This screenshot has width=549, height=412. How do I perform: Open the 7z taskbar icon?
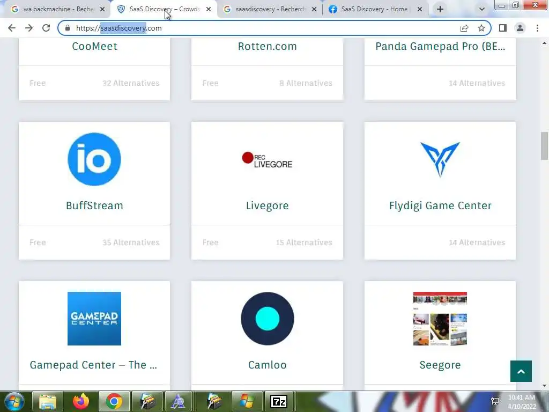tap(279, 401)
